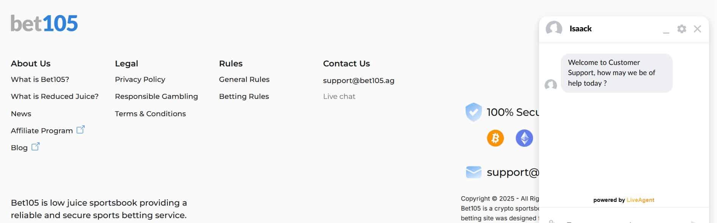View the Betting Rules
Image resolution: width=717 pixels, height=223 pixels.
[x=244, y=97]
